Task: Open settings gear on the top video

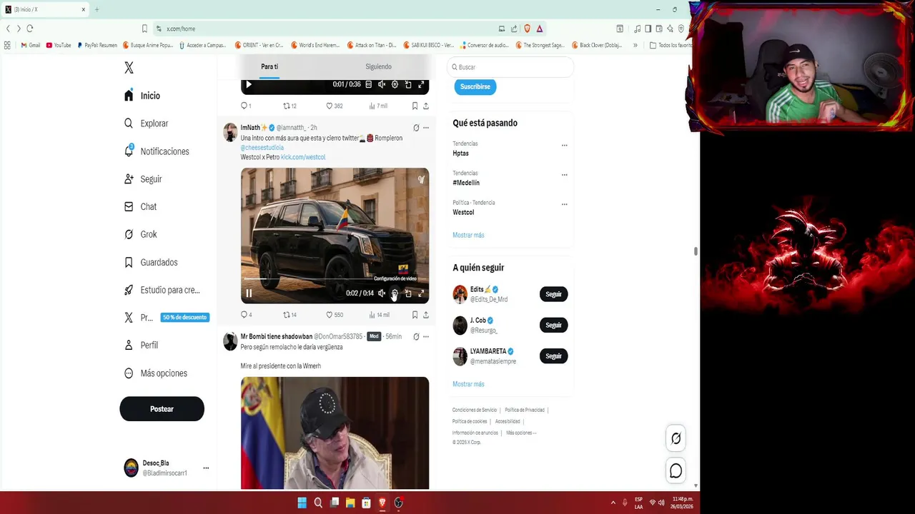Action: [x=395, y=84]
